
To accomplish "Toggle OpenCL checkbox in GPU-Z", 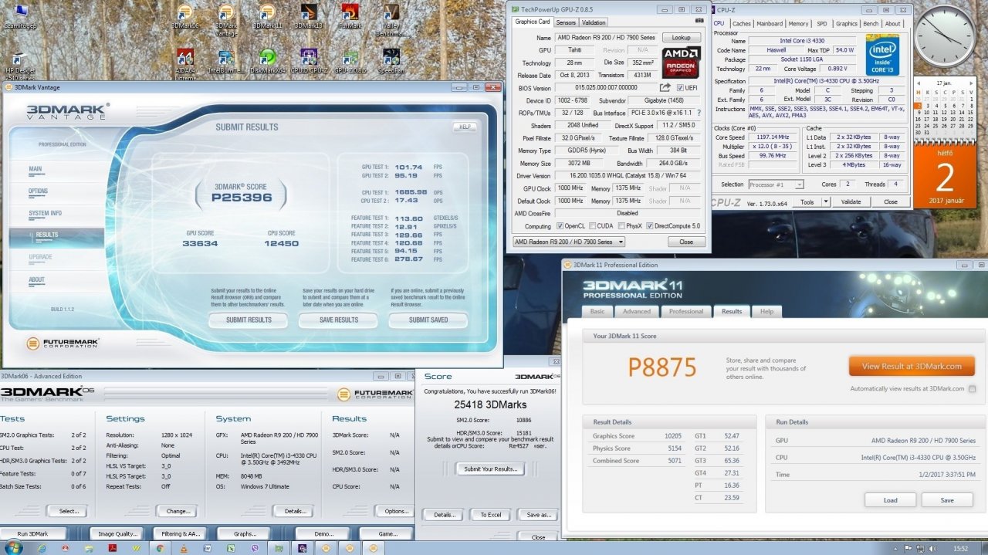I will pyautogui.click(x=560, y=226).
